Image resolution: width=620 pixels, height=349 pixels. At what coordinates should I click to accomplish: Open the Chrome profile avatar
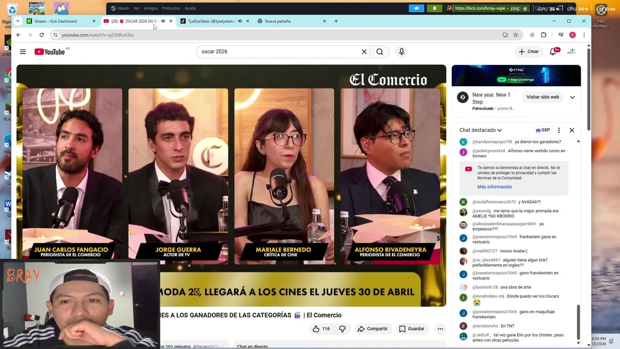point(573,35)
